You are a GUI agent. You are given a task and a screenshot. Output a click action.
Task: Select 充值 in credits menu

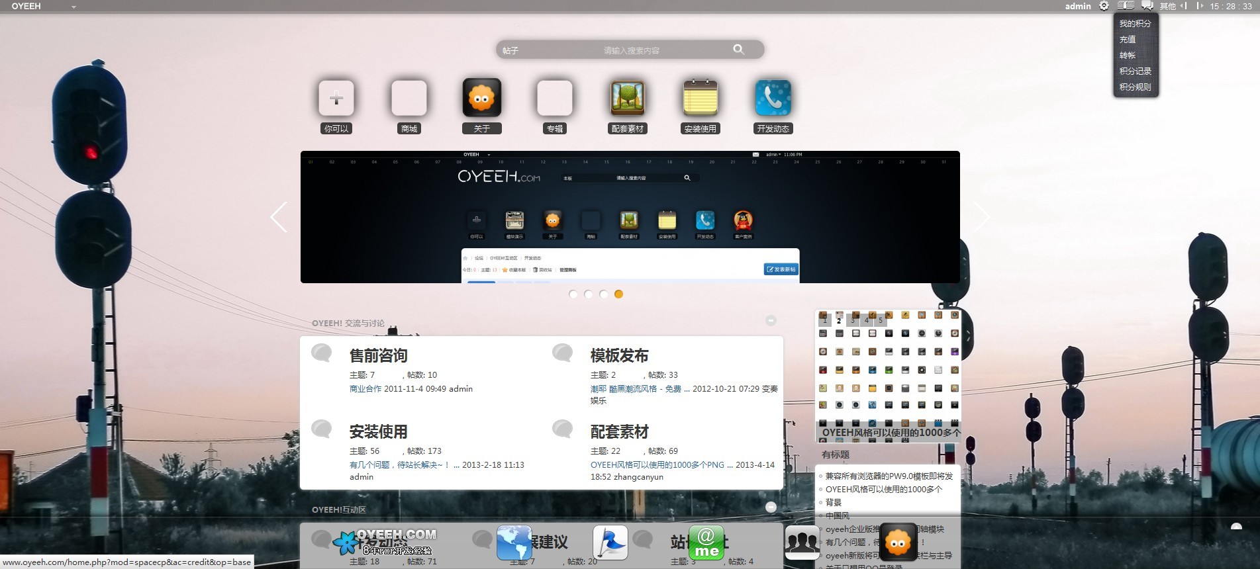pos(1128,39)
